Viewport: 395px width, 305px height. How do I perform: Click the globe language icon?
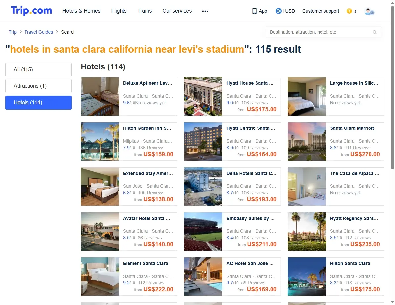(278, 11)
